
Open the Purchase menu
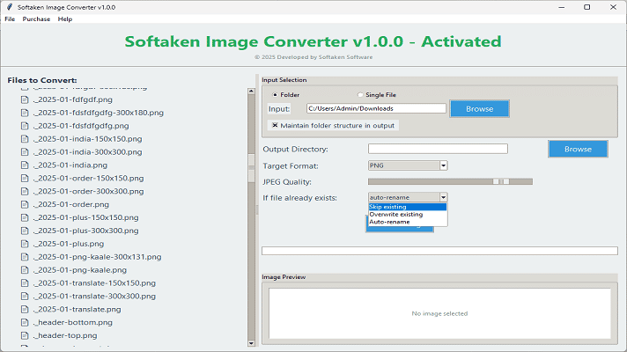coord(36,18)
